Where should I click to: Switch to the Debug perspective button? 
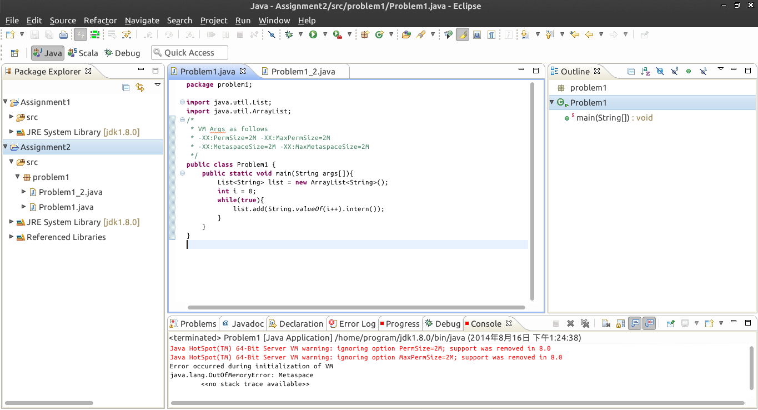pos(122,53)
